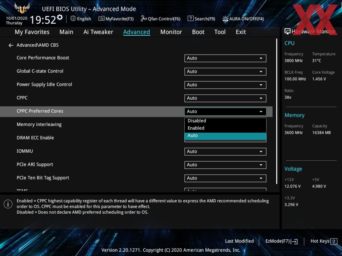The image size is (342, 256).
Task: Open the Power Supply Idle Control dropdown
Action: point(225,85)
